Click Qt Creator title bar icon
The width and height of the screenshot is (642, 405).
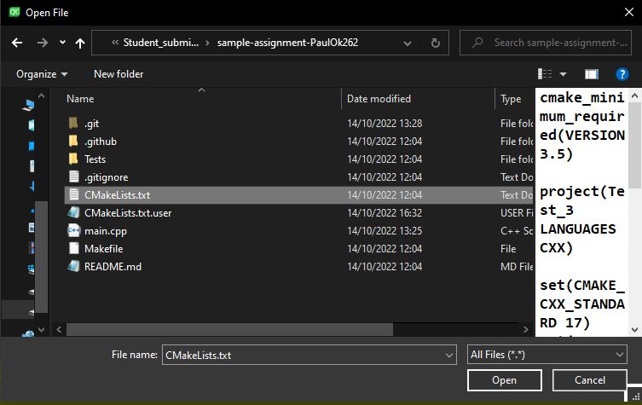14,12
